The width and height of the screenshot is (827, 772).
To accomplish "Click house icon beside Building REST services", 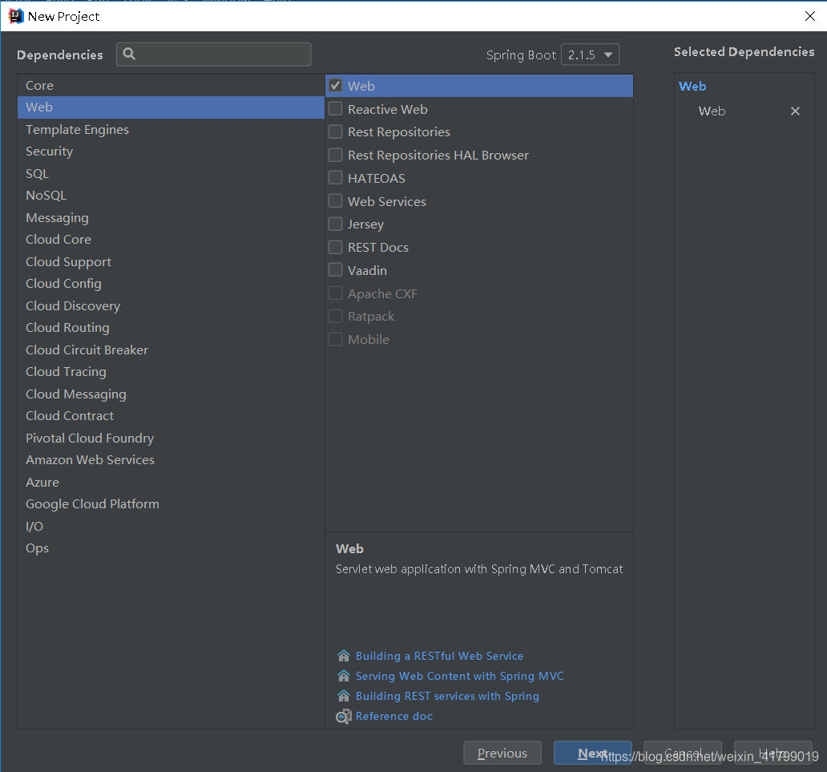I will [x=343, y=696].
